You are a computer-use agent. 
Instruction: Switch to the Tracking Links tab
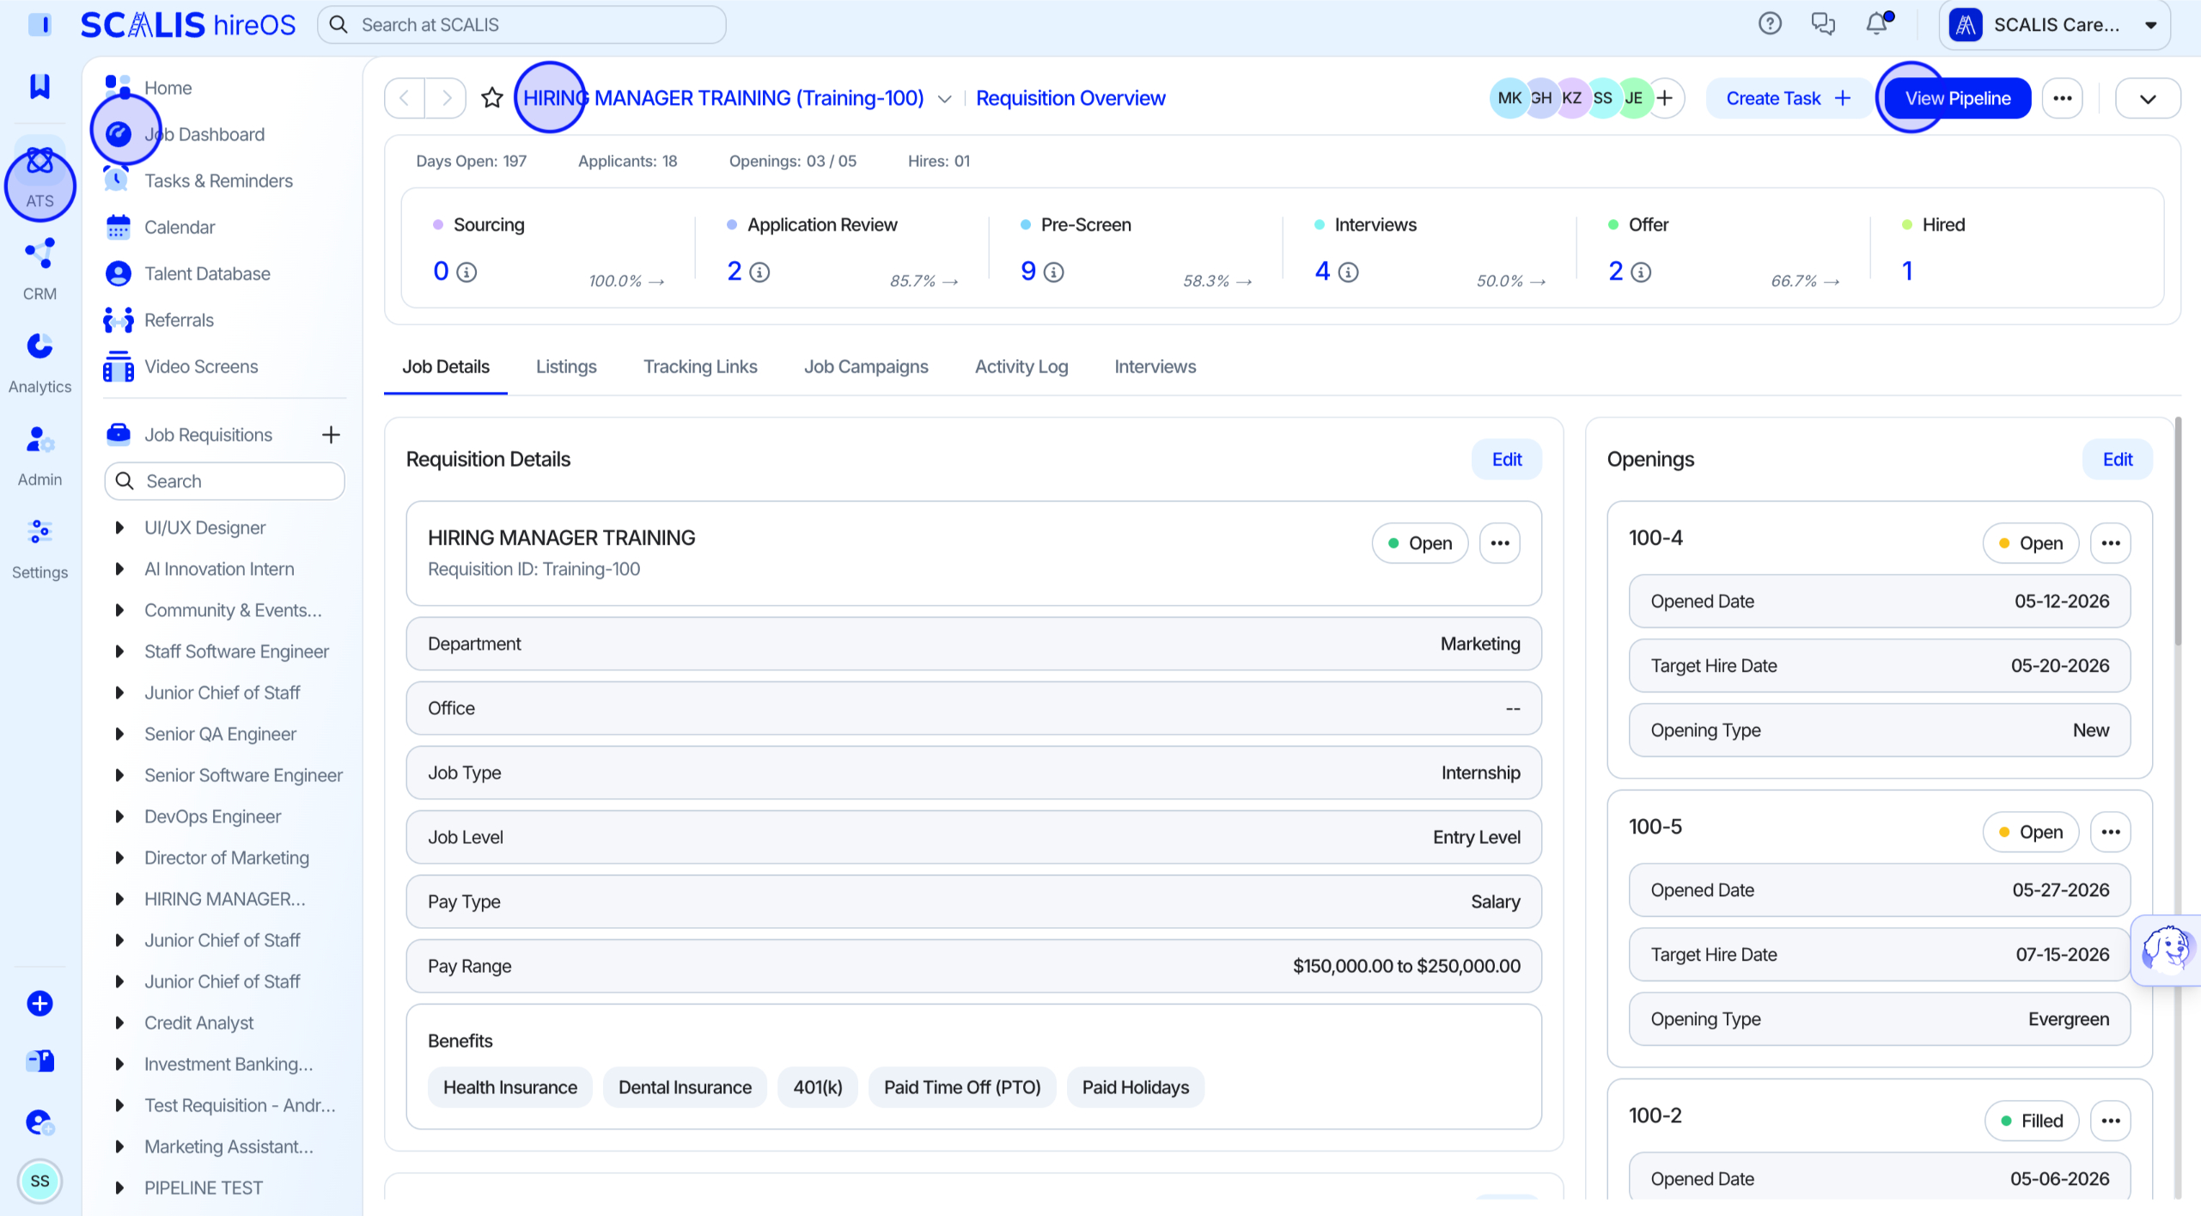[x=700, y=367]
